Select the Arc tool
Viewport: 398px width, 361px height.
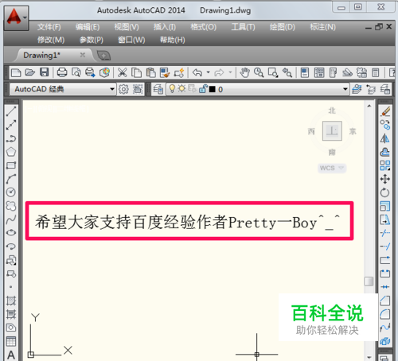[11, 179]
